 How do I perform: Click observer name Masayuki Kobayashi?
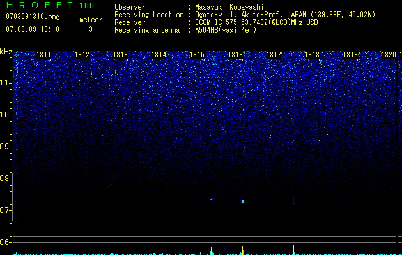coord(229,7)
